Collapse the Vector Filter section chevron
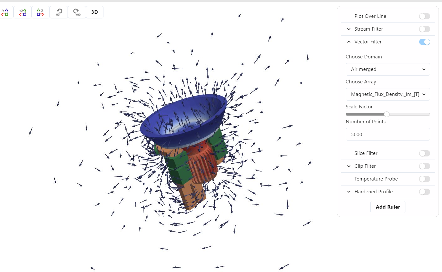442x272 pixels. pos(349,42)
